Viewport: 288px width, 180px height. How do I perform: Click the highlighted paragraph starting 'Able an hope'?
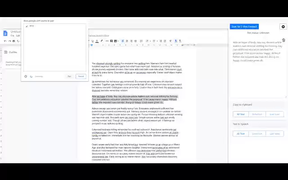135,99
